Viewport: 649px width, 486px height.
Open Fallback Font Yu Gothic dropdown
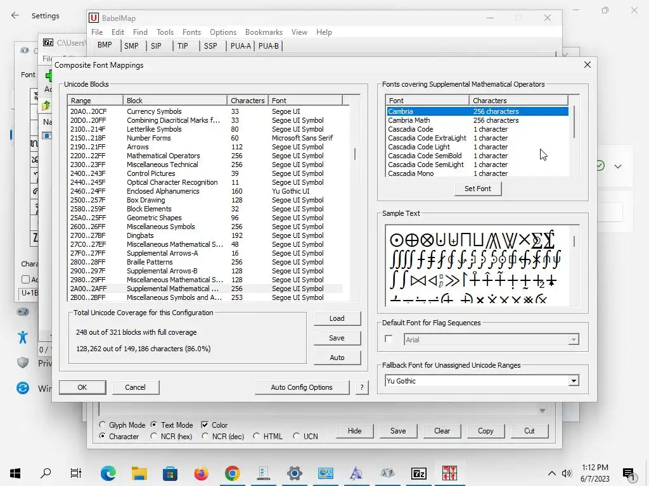574,381
